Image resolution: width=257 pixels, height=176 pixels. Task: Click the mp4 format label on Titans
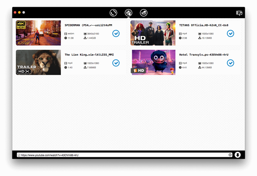tap(185, 34)
